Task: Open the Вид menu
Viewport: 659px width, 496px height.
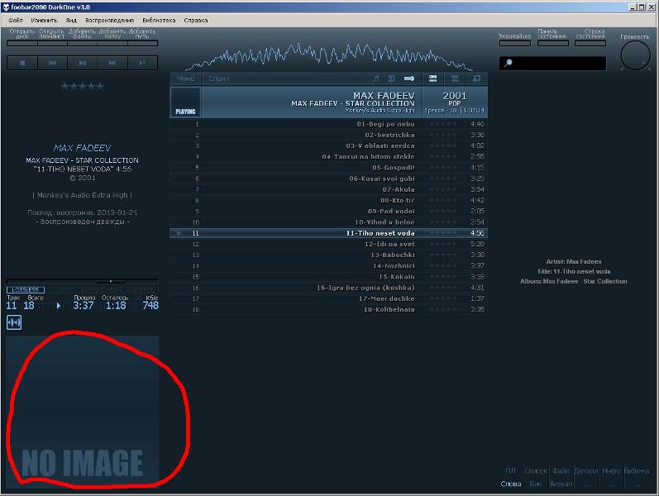Action: 71,20
